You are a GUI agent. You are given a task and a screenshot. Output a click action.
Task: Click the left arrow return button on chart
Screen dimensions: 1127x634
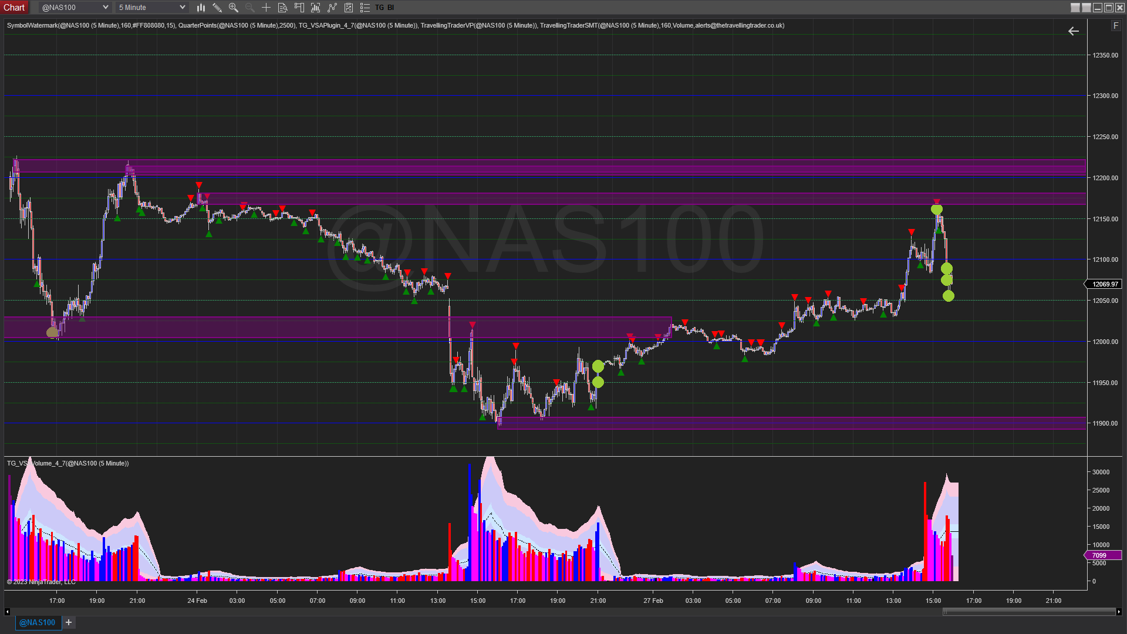pos(1074,32)
